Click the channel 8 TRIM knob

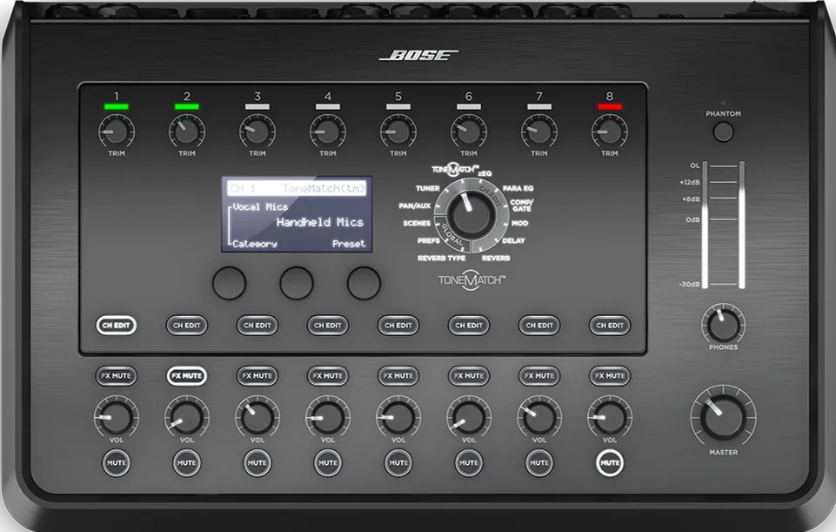(x=610, y=131)
